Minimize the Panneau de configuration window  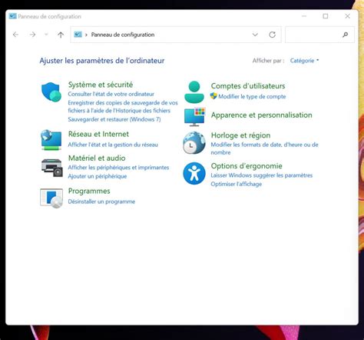point(304,16)
